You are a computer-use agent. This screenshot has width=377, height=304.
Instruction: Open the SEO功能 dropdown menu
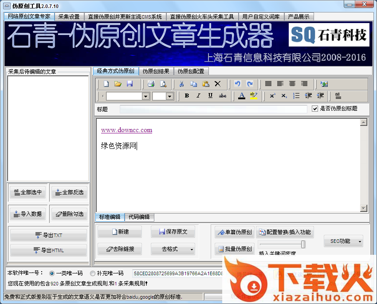pos(343,242)
